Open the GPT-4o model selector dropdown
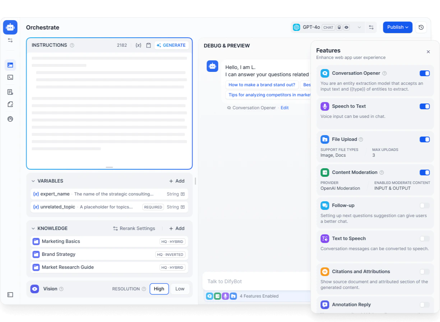This screenshot has height=322, width=440. click(359, 27)
